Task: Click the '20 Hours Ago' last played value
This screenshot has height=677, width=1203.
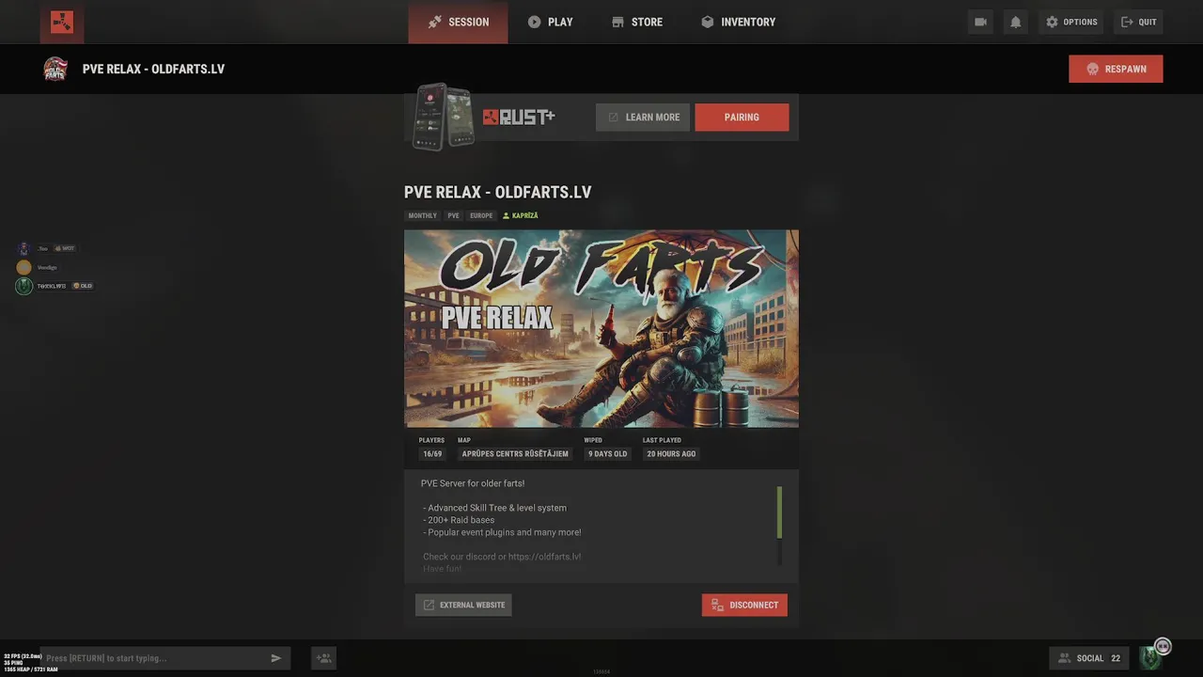Action: (x=671, y=454)
